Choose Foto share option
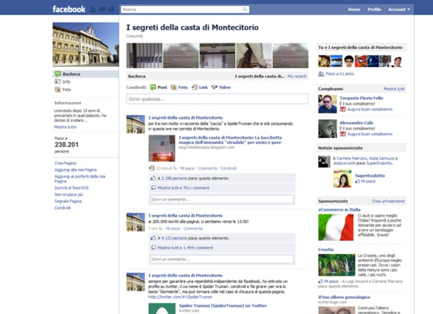This screenshot has height=314, width=433. pos(179,88)
